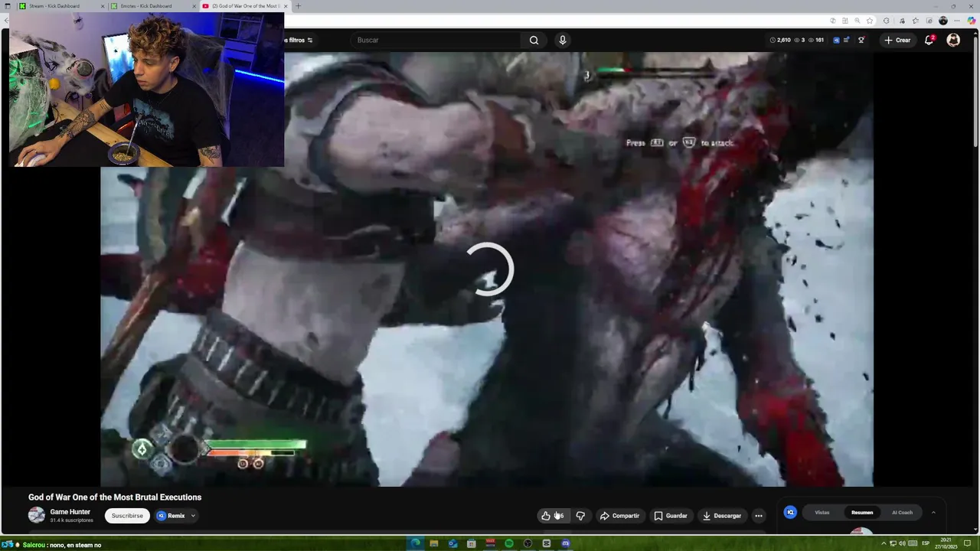
Task: Open Outlook from the taskbar
Action: tap(452, 543)
